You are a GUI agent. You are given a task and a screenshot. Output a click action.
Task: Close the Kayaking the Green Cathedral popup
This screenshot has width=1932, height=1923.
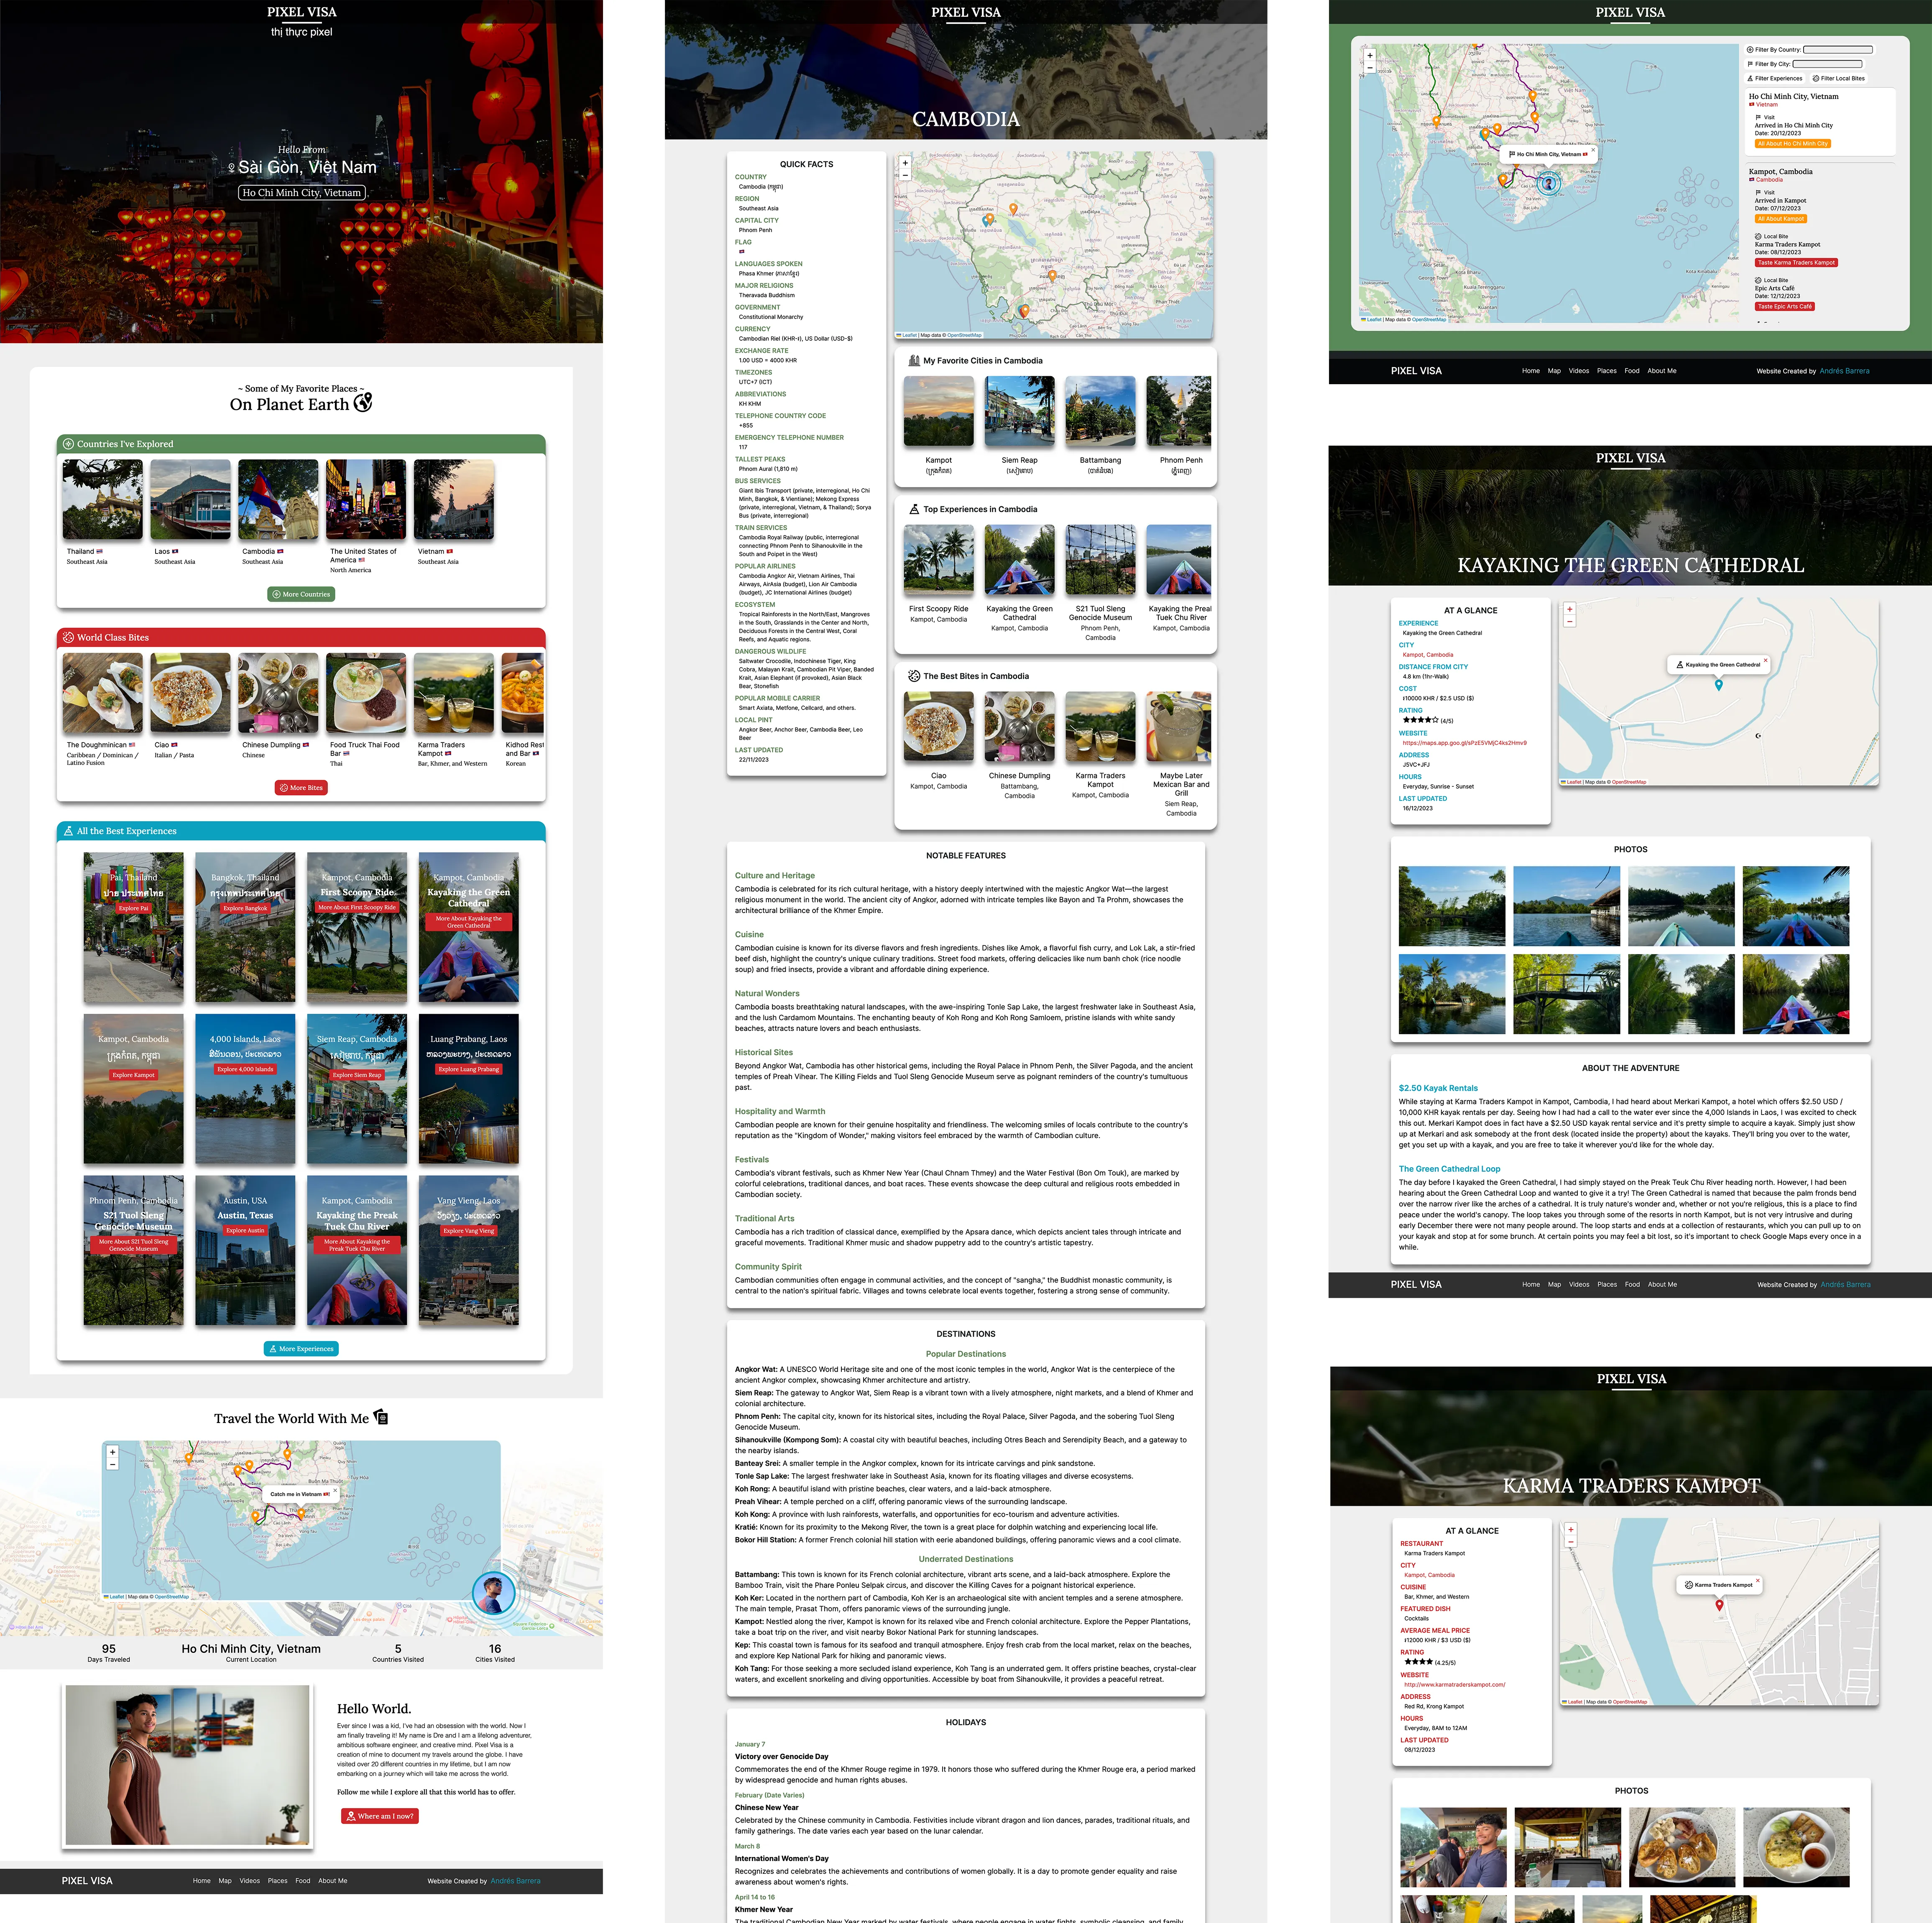click(1765, 661)
